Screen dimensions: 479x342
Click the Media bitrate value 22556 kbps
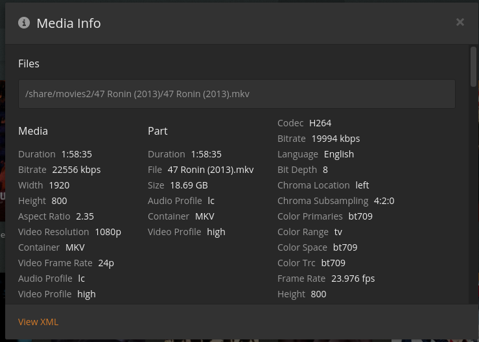76,170
